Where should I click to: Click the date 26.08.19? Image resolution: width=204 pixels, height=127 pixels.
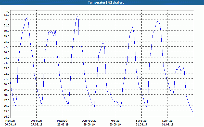[x=10, y=124]
